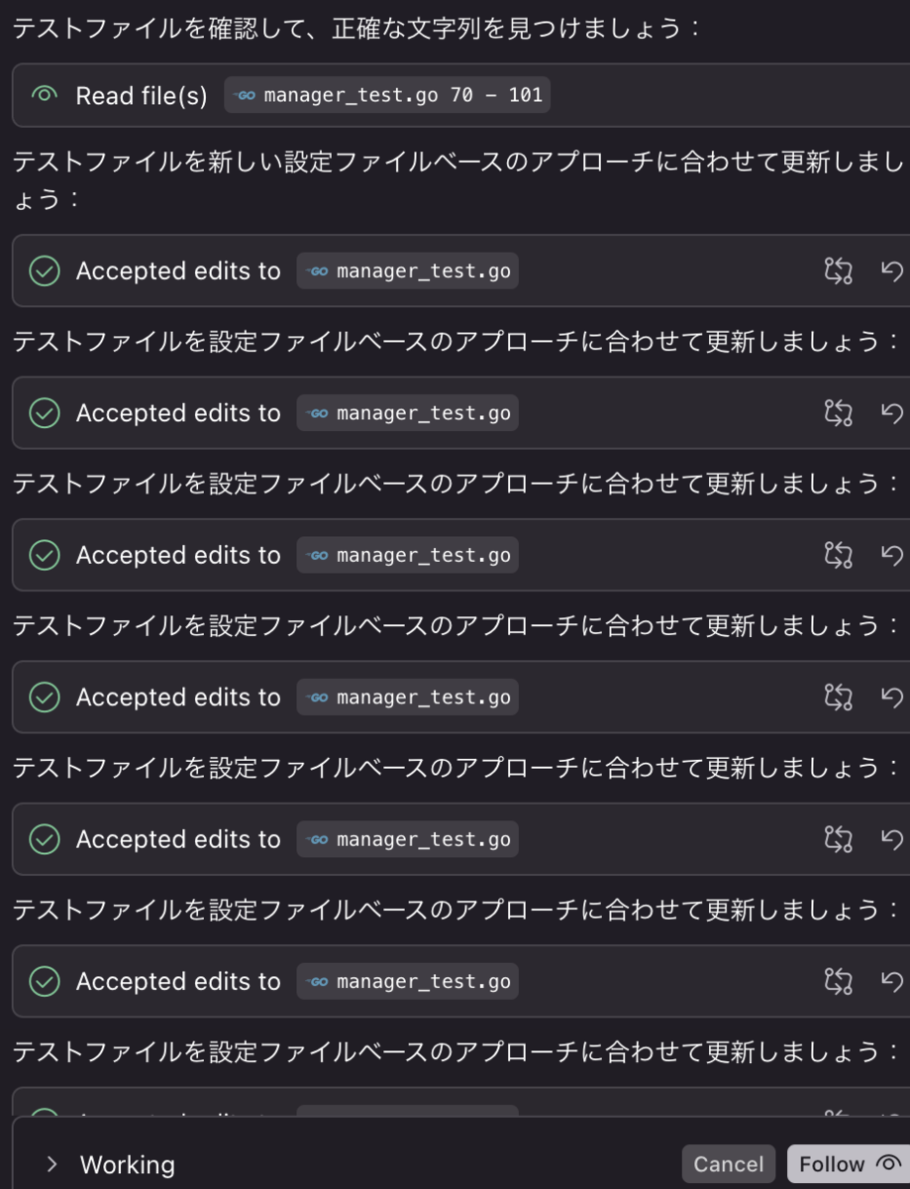This screenshot has width=910, height=1189.
Task: Undo the third Accepted edits entry
Action: click(892, 555)
